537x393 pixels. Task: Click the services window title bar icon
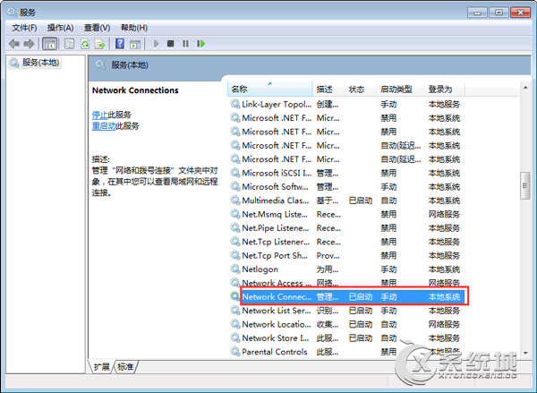12,13
